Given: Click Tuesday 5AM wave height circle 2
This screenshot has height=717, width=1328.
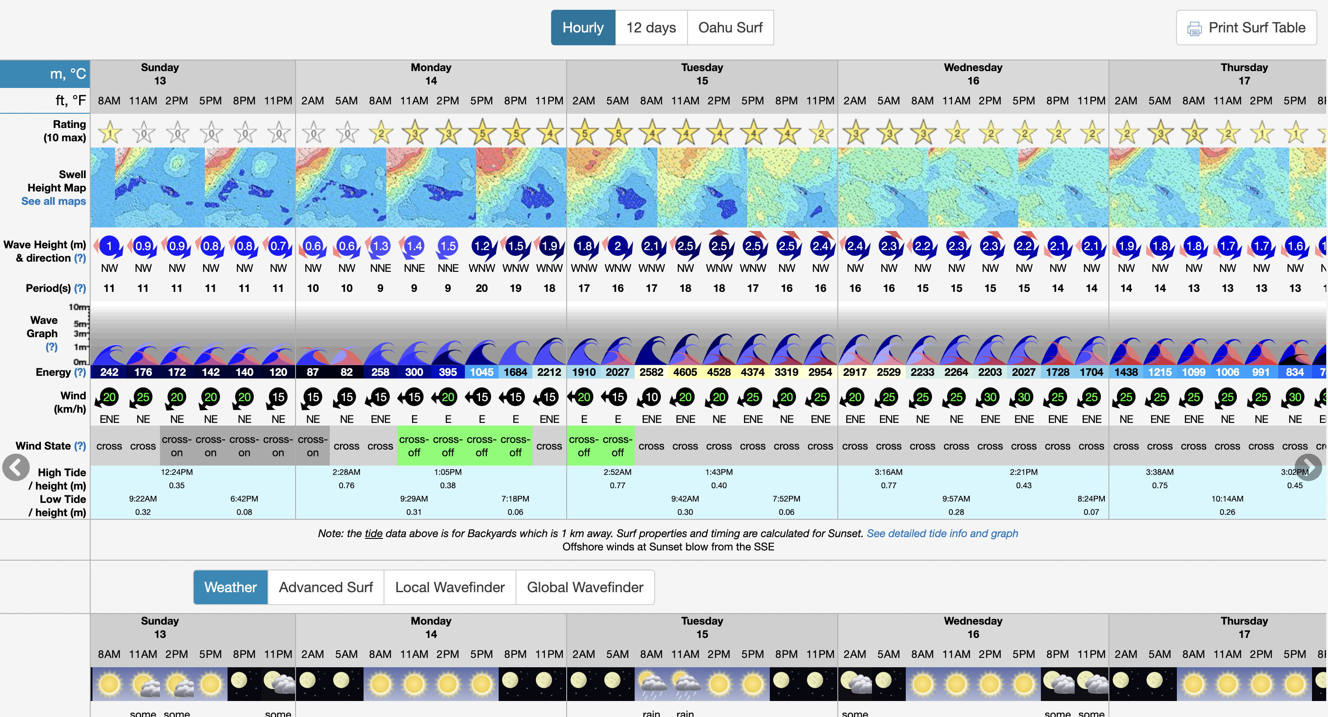Looking at the screenshot, I should (618, 247).
